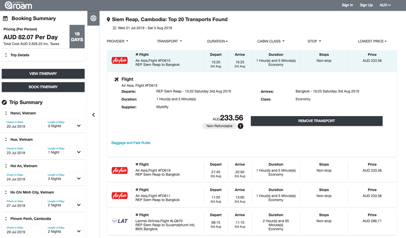Open Phnom Penh length of stay dropdown
This screenshot has height=238, width=406.
tap(64, 230)
